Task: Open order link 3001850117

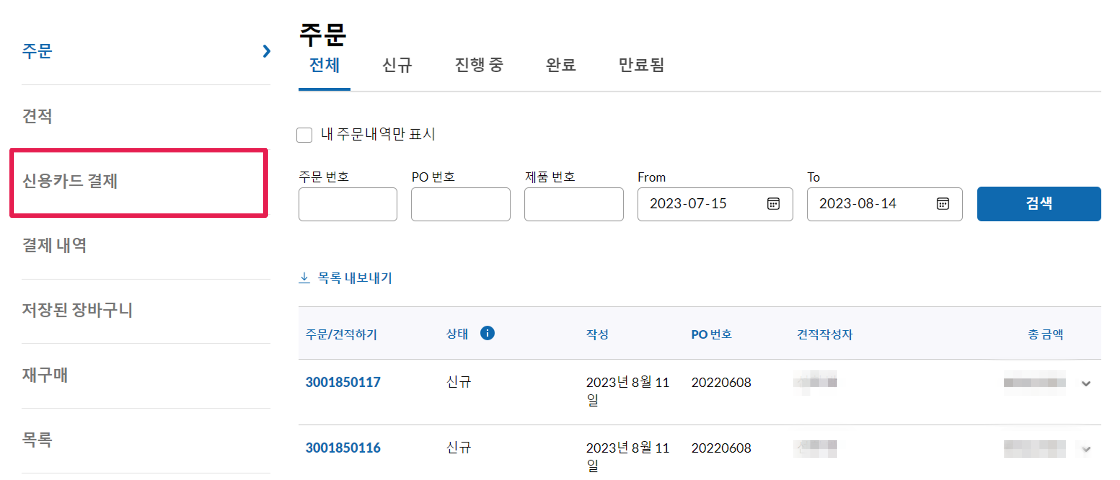Action: [343, 382]
